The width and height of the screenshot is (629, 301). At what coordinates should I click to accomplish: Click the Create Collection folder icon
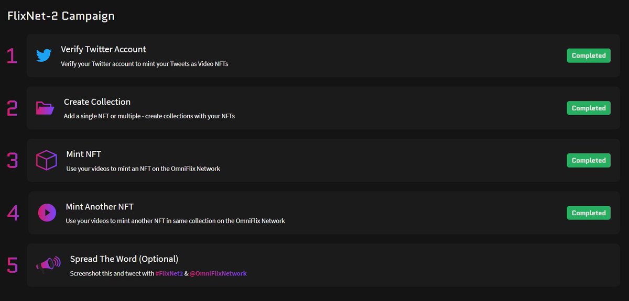pos(45,108)
